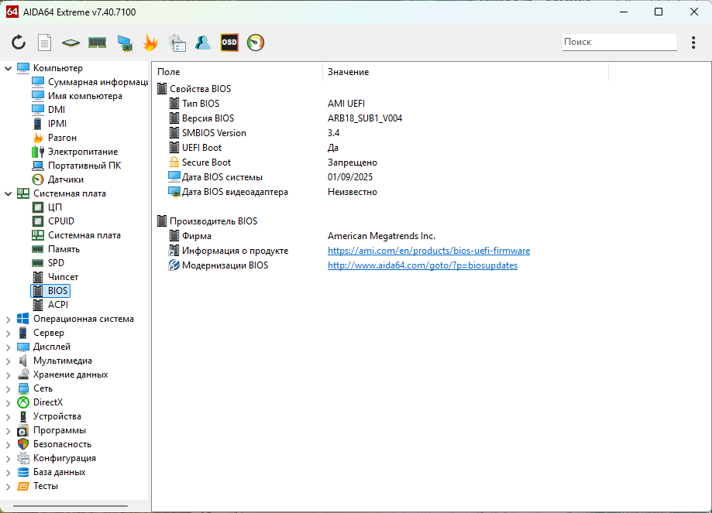Click the Поиск search field
The image size is (712, 513).
618,42
